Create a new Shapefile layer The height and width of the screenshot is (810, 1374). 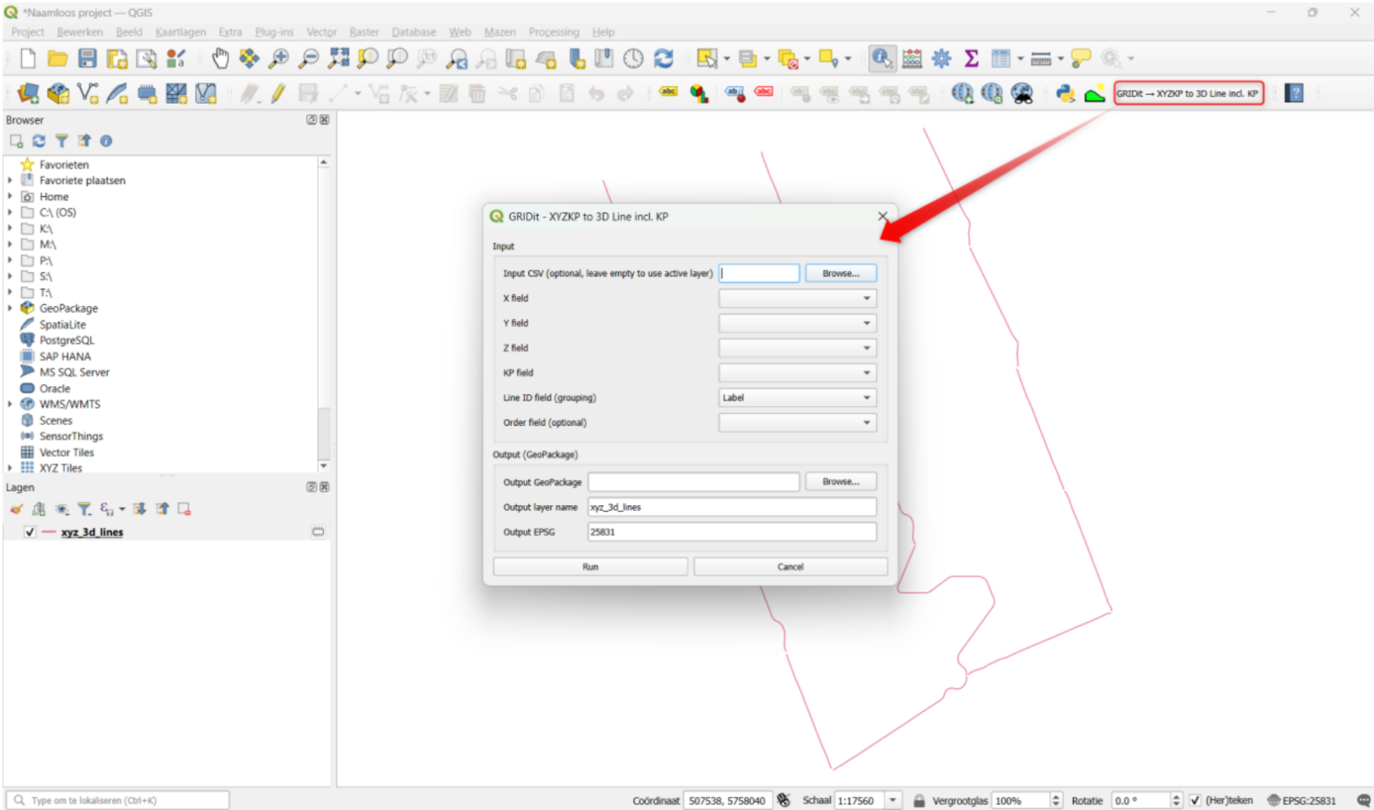tap(88, 93)
